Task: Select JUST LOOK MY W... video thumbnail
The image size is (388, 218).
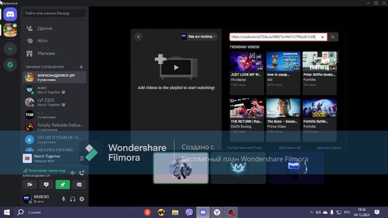Action: 247,61
